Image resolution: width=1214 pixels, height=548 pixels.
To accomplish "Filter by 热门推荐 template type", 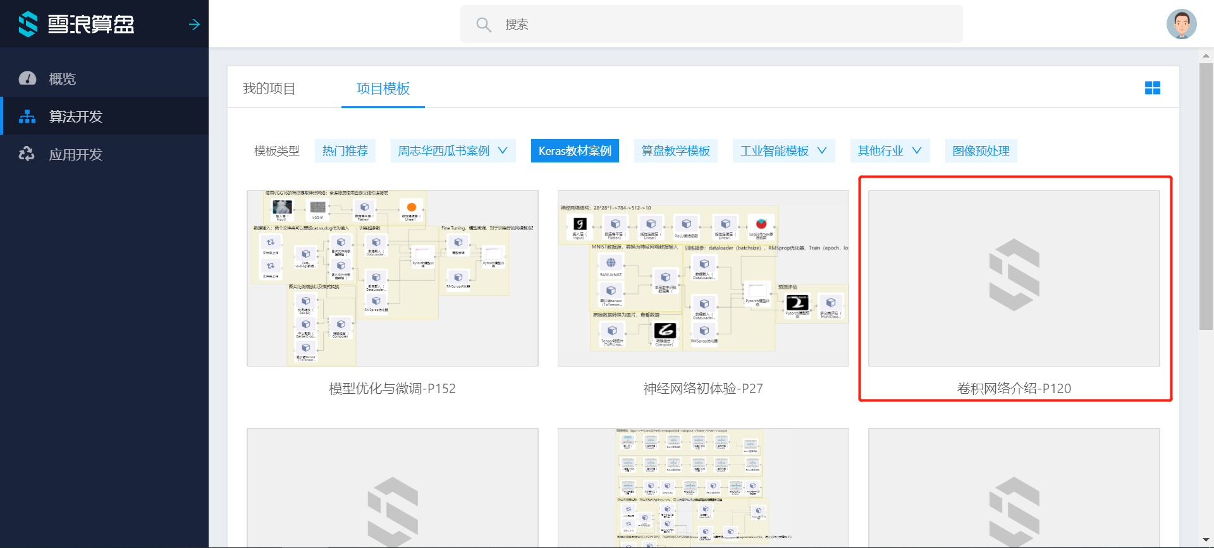I will pyautogui.click(x=345, y=151).
